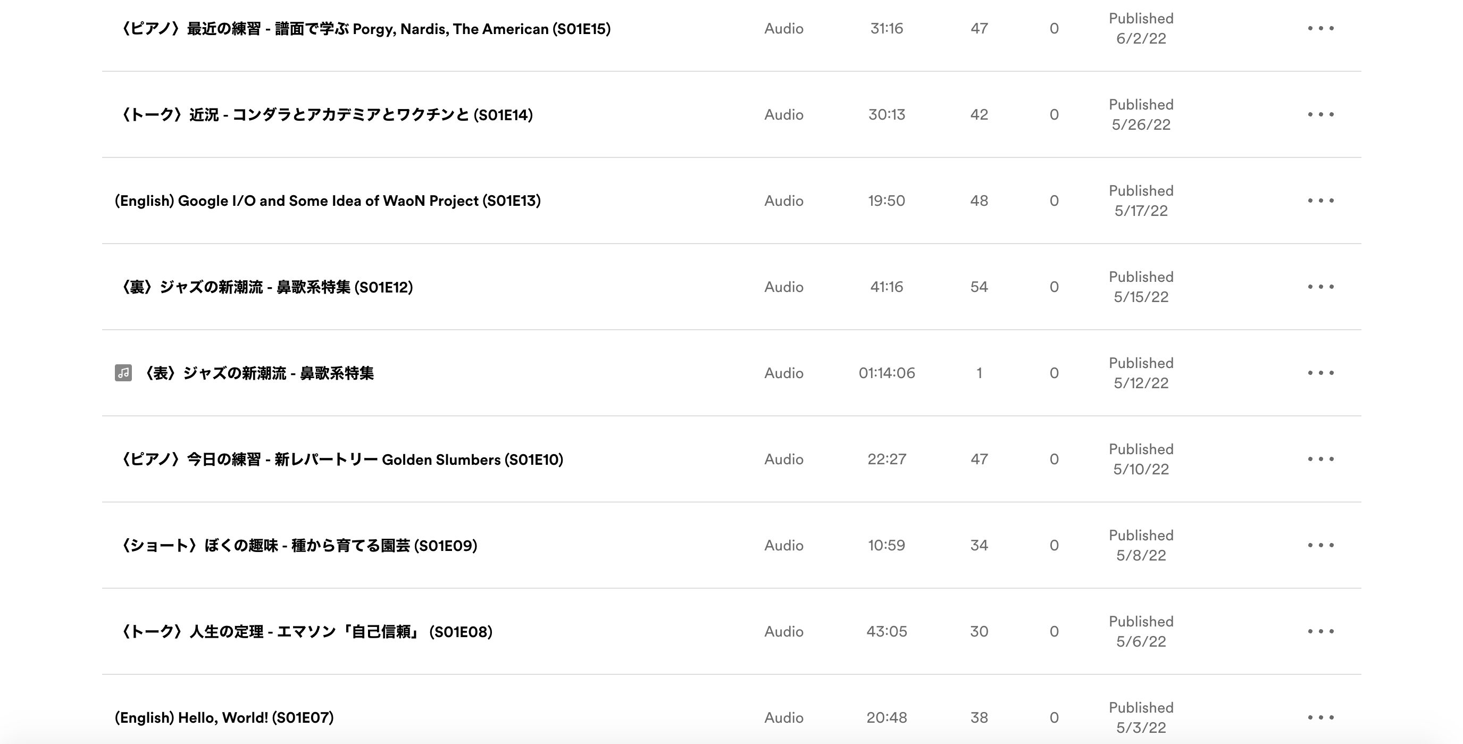Click music note icon beside 〈表〉 episode
This screenshot has height=744, width=1463.
point(123,373)
